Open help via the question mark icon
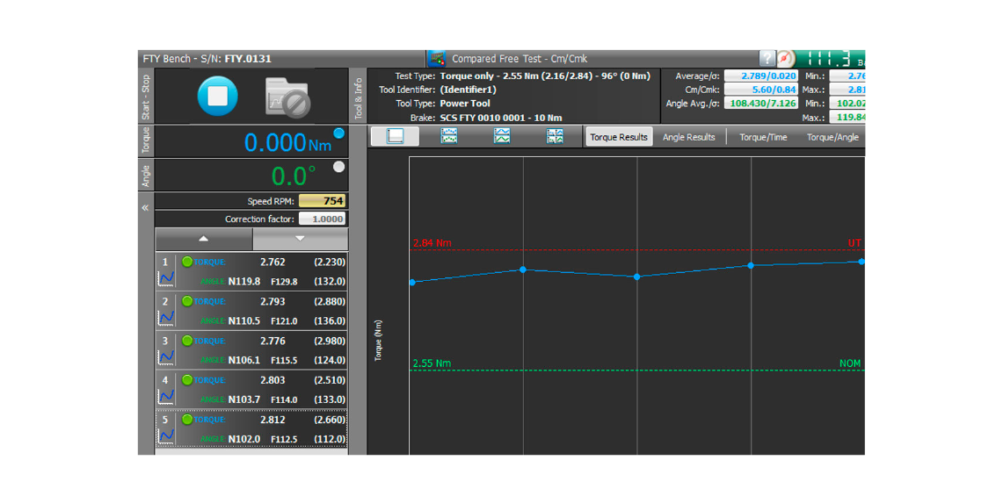1003x489 pixels. 767,59
